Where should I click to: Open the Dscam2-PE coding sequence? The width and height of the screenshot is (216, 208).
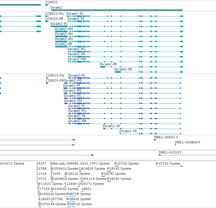pyautogui.click(x=128, y=131)
